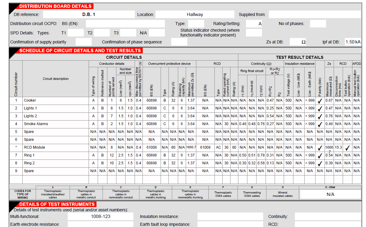This screenshot has height=227, width=366.
Task: Click the Distribution circuit OCPD BS (EN) field
Action: click(125, 24)
